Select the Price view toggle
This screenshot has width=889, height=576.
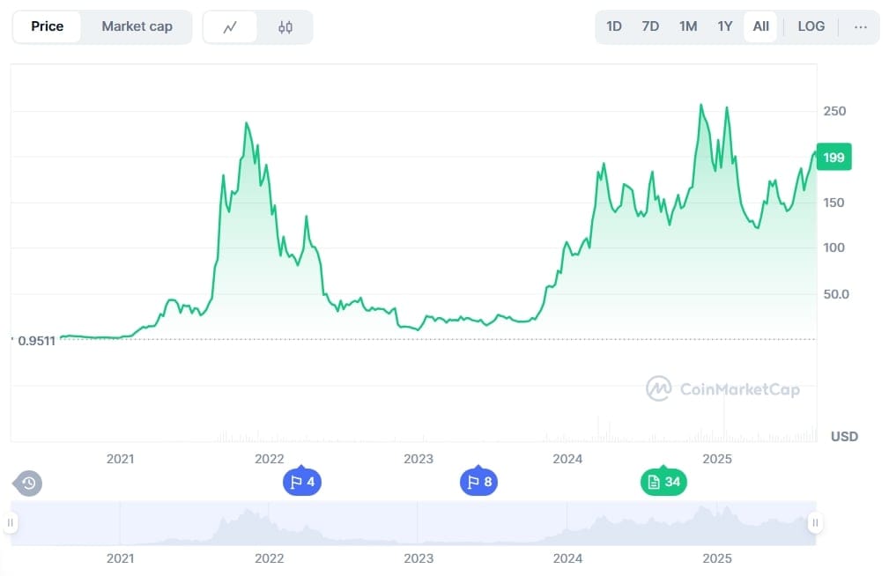point(47,26)
